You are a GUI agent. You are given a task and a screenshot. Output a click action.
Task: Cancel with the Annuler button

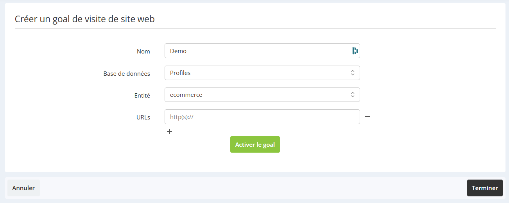pyautogui.click(x=23, y=188)
